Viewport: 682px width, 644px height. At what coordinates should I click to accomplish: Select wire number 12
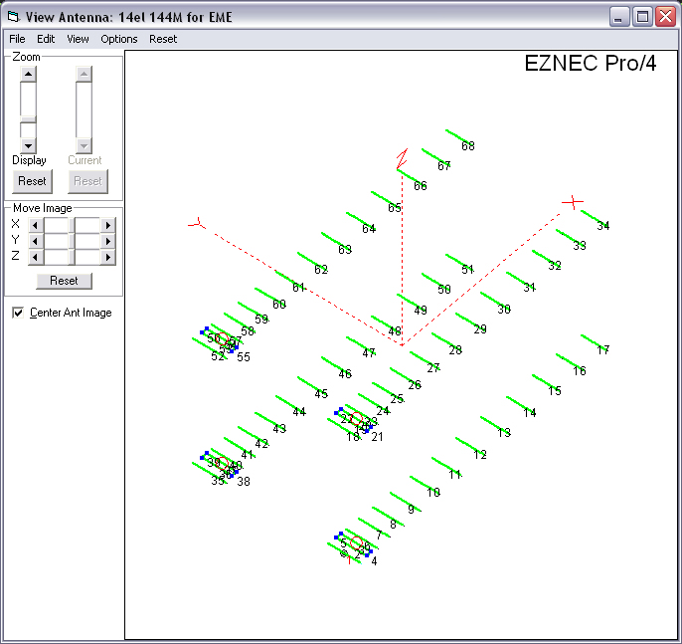point(480,455)
